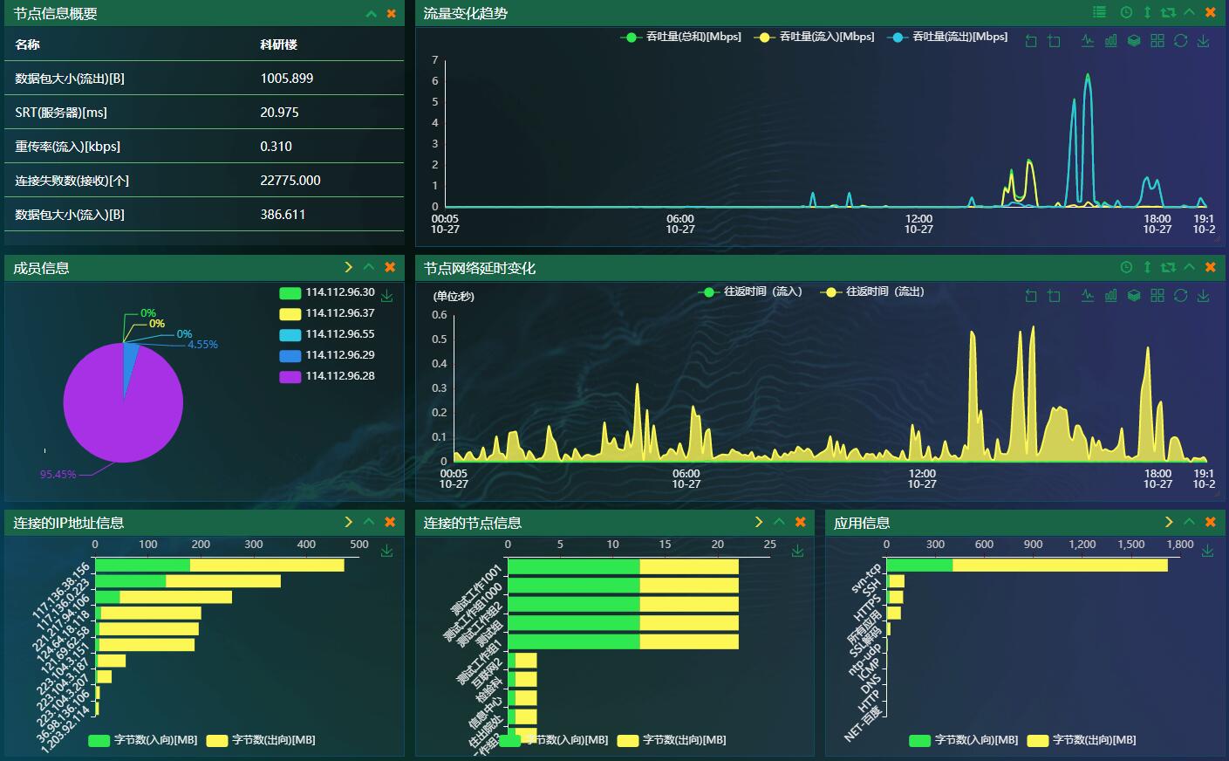
Task: Click zoom reset icon in 流量变化趋势 chart toolbar
Action: [1031, 41]
